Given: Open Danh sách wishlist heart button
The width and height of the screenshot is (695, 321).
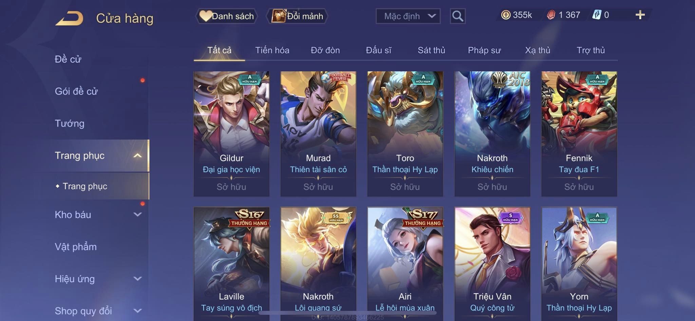Looking at the screenshot, I should 226,16.
